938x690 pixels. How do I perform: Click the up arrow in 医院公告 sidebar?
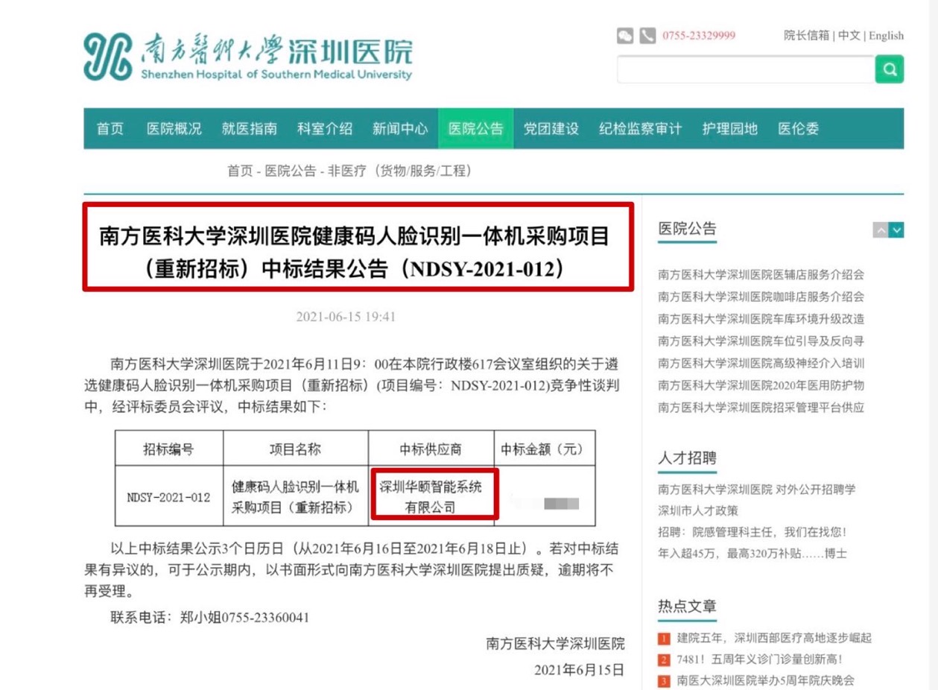pyautogui.click(x=881, y=230)
